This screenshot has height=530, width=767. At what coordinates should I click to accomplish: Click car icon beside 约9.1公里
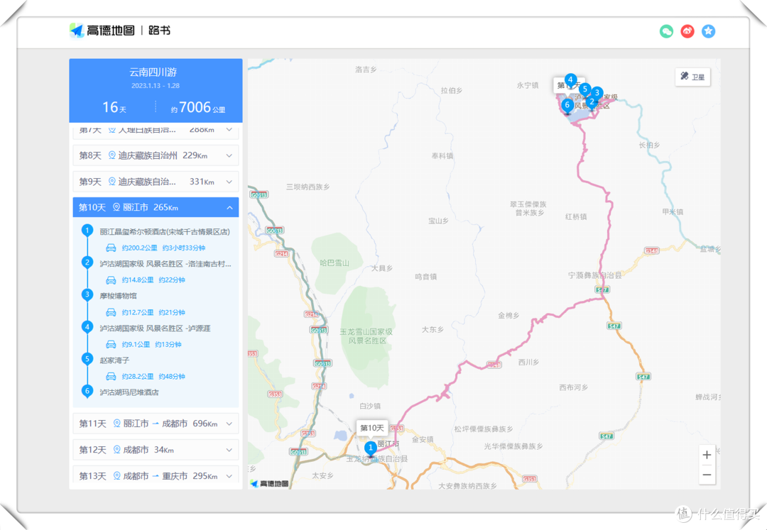111,344
